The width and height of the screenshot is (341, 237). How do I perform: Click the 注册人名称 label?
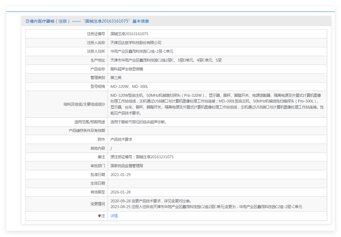pyautogui.click(x=96, y=43)
